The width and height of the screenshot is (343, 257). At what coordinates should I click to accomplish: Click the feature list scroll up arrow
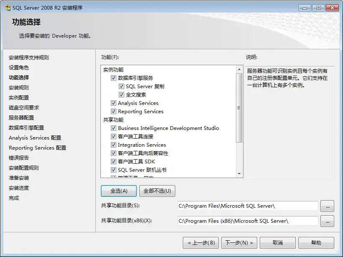(x=239, y=69)
